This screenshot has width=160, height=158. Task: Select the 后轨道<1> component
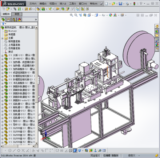coord(20,104)
